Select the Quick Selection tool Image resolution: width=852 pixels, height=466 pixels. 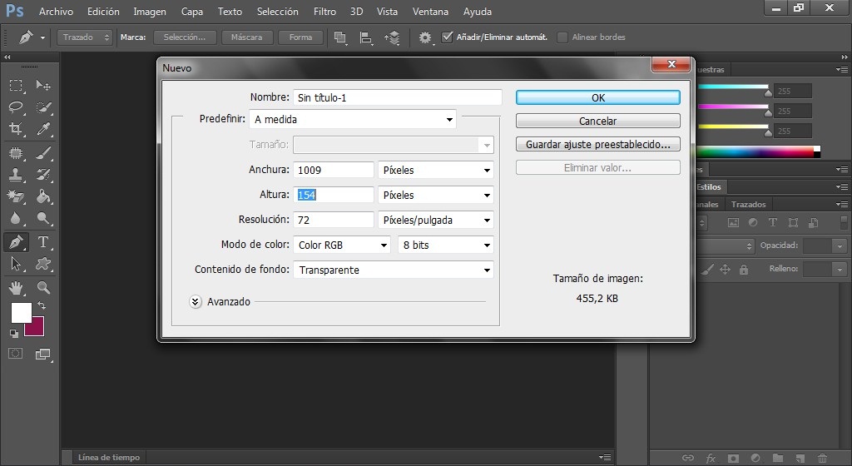click(x=43, y=107)
